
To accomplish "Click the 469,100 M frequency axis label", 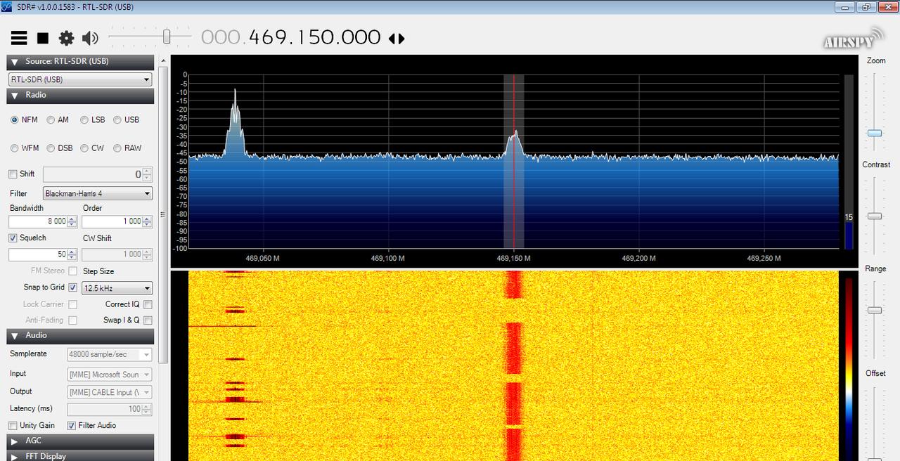I will [387, 259].
